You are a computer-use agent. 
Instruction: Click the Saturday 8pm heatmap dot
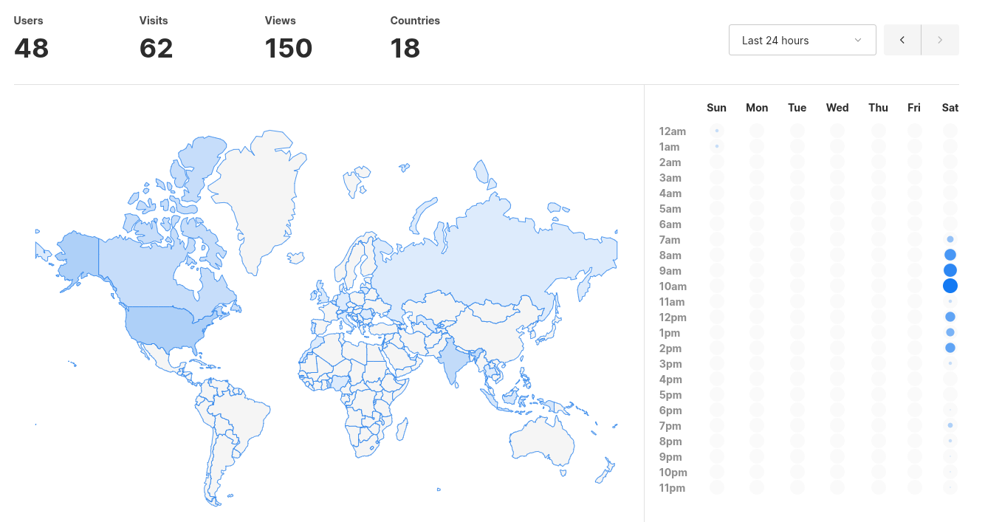pyautogui.click(x=950, y=441)
